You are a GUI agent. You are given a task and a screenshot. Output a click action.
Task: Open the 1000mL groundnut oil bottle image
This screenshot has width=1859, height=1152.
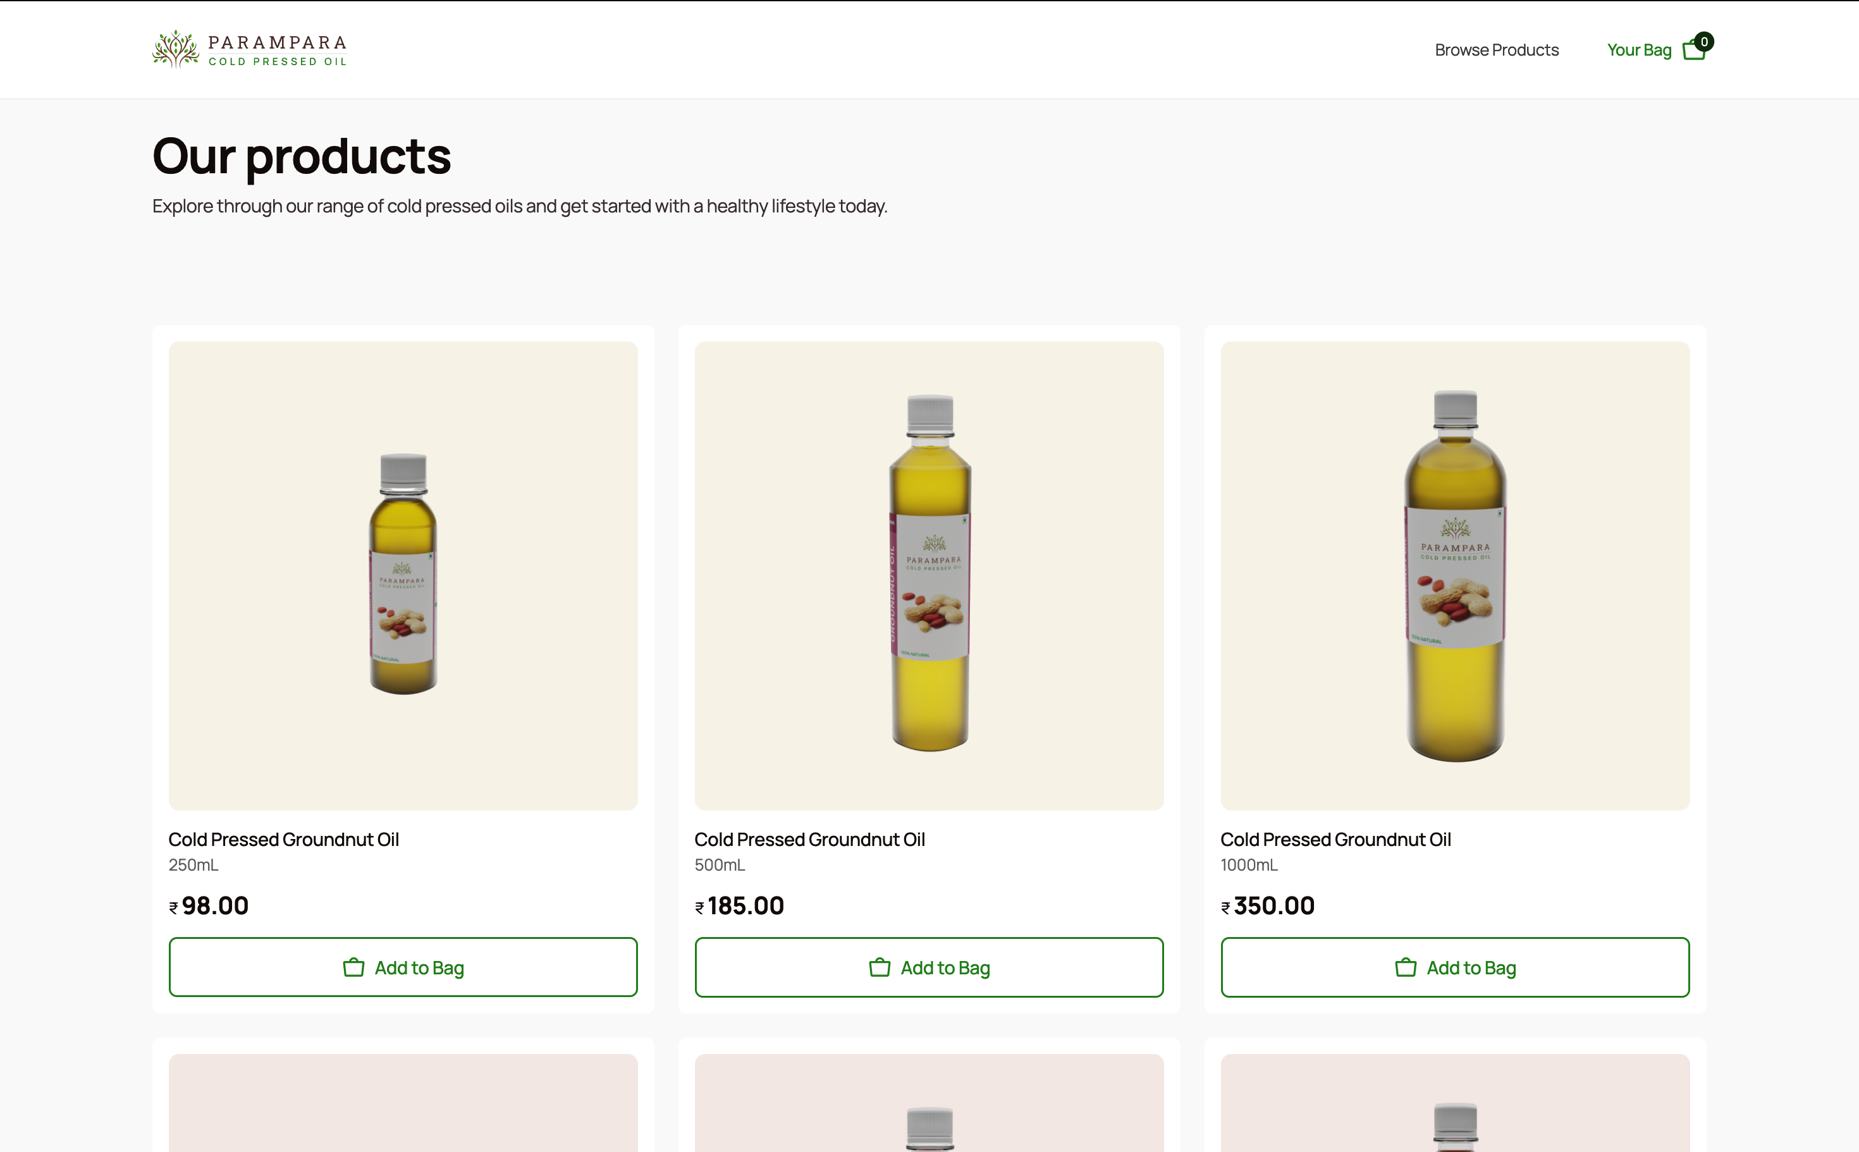[x=1455, y=575]
